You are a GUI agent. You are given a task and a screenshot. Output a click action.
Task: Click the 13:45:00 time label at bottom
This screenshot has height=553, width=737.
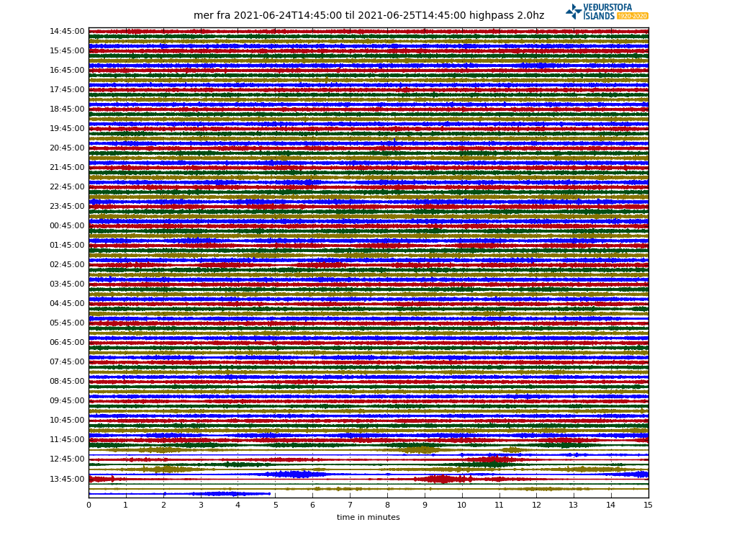(67, 479)
